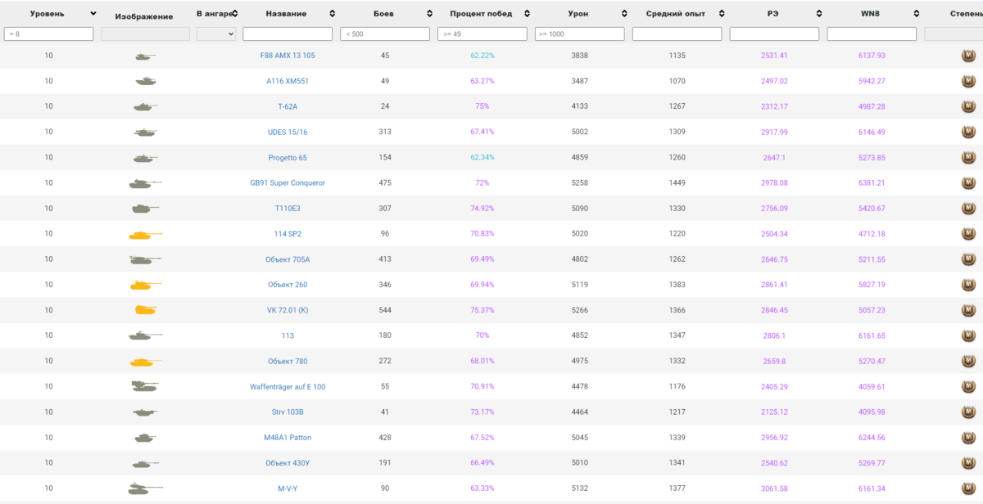Open the T110E3 tank link

(x=288, y=208)
